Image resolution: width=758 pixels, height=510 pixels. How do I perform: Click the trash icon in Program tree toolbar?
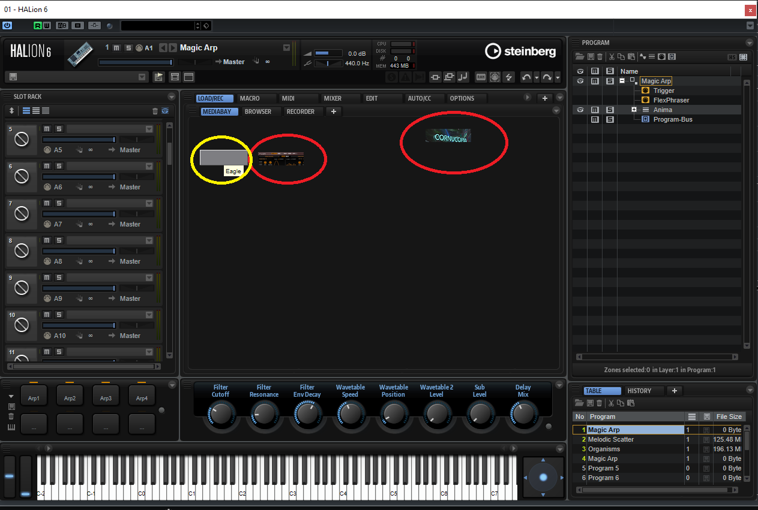tap(599, 57)
